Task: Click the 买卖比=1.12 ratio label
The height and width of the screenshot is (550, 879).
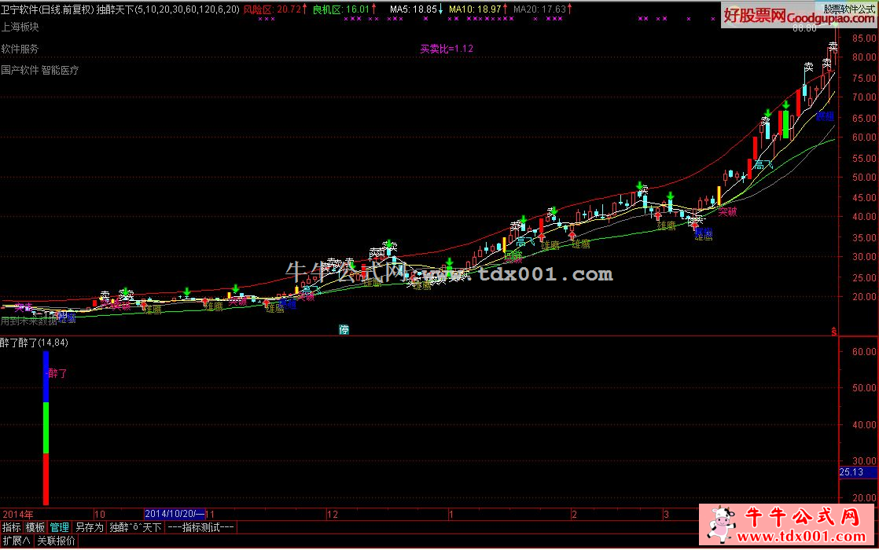Action: 447,49
